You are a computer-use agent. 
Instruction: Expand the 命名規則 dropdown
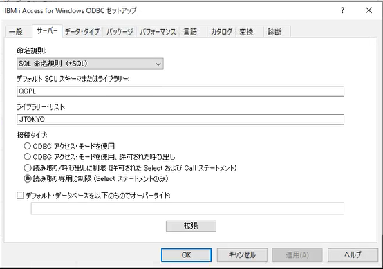coord(90,64)
